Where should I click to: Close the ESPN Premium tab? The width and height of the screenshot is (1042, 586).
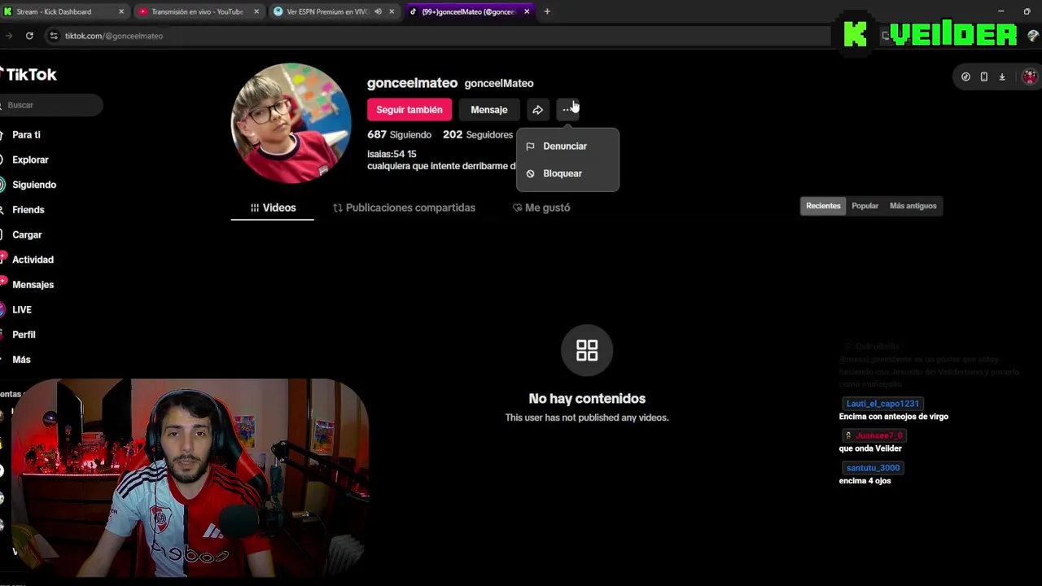pyautogui.click(x=392, y=11)
